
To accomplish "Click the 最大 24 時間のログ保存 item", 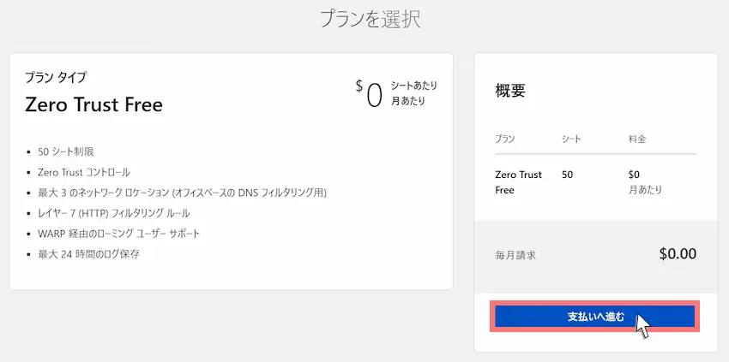I will point(89,254).
